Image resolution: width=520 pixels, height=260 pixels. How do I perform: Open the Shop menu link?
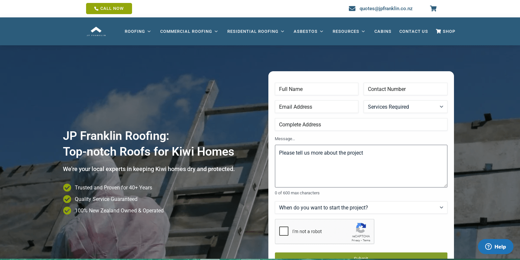[445, 32]
